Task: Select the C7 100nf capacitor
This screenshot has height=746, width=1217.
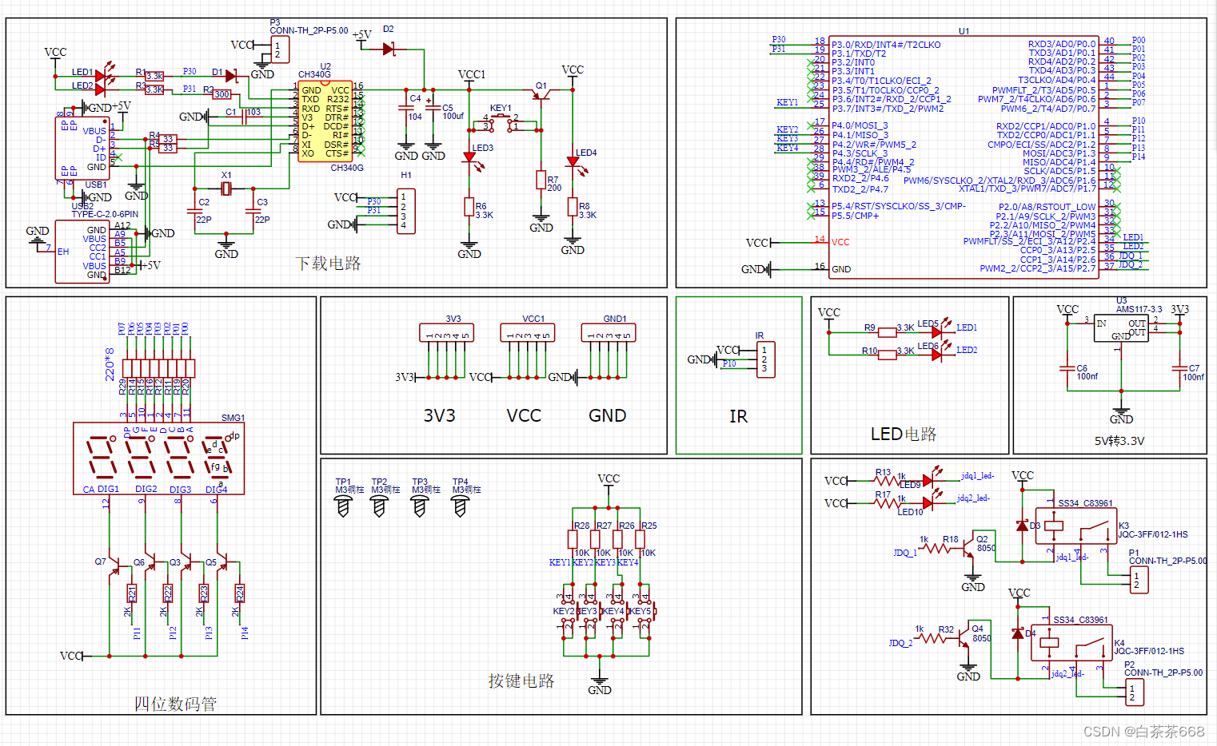Action: pos(1179,367)
